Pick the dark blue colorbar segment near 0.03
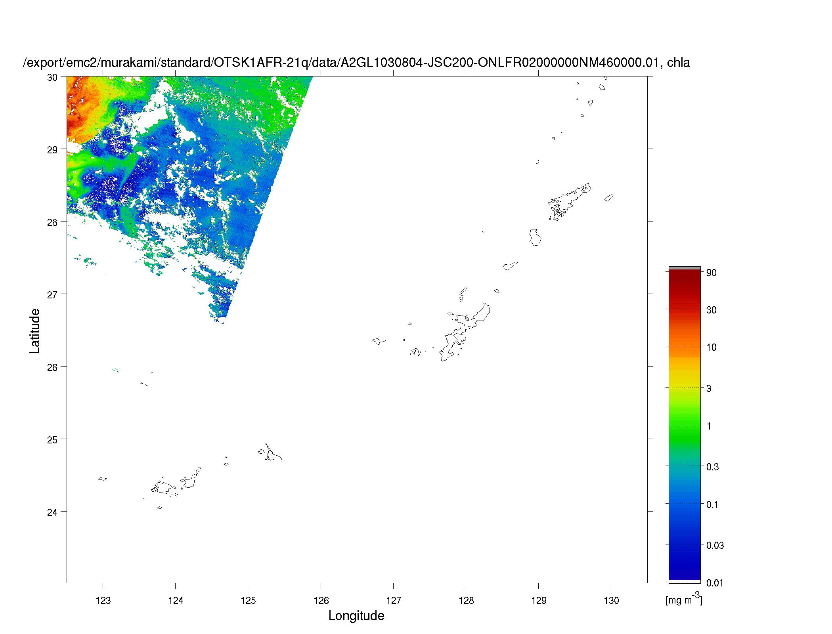Image resolution: width=832 pixels, height=634 pixels. point(685,545)
